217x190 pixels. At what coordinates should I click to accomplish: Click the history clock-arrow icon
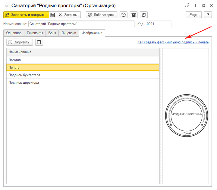click(123, 15)
